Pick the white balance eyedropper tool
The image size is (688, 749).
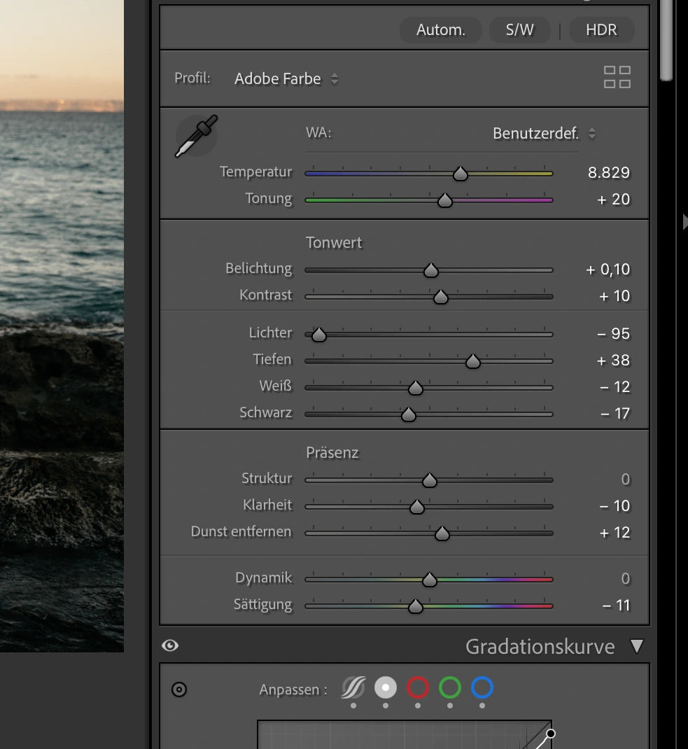coord(196,136)
